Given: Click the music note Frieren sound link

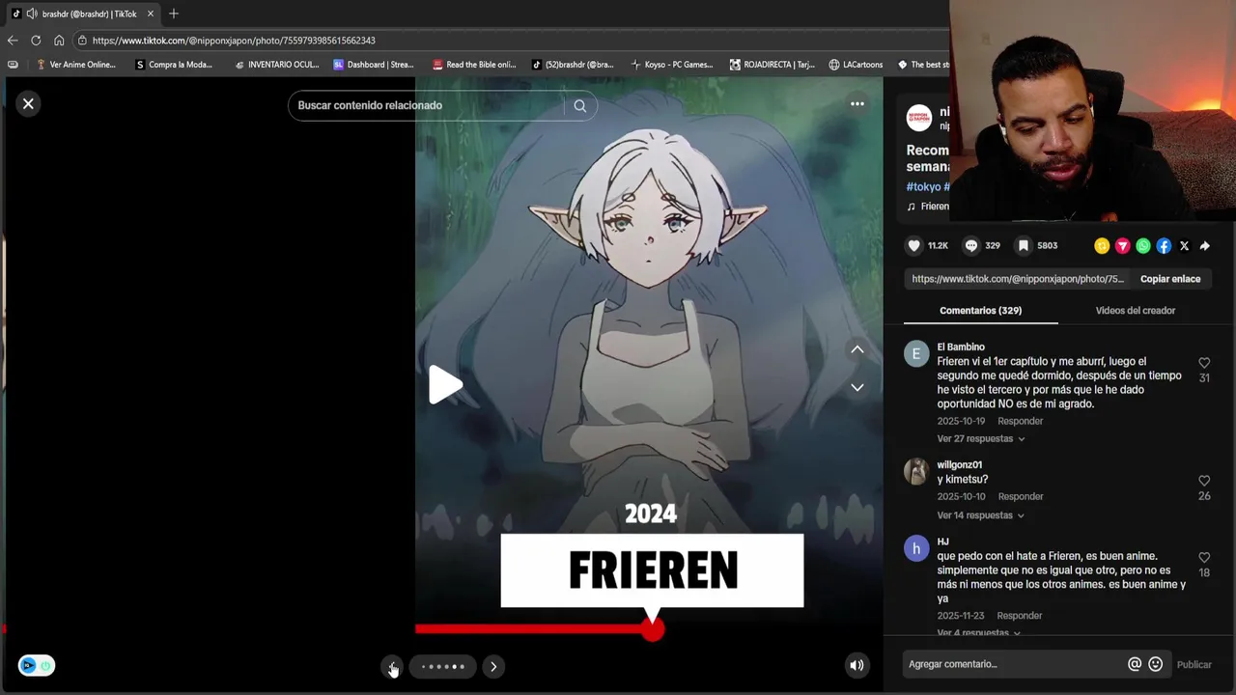Looking at the screenshot, I should click(x=928, y=207).
